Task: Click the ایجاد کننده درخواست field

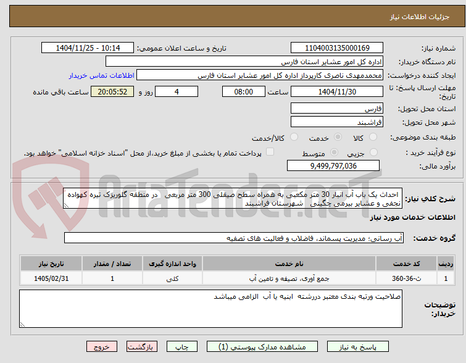Action: [x=260, y=75]
